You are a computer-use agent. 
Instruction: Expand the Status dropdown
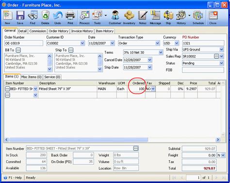(x=221, y=63)
